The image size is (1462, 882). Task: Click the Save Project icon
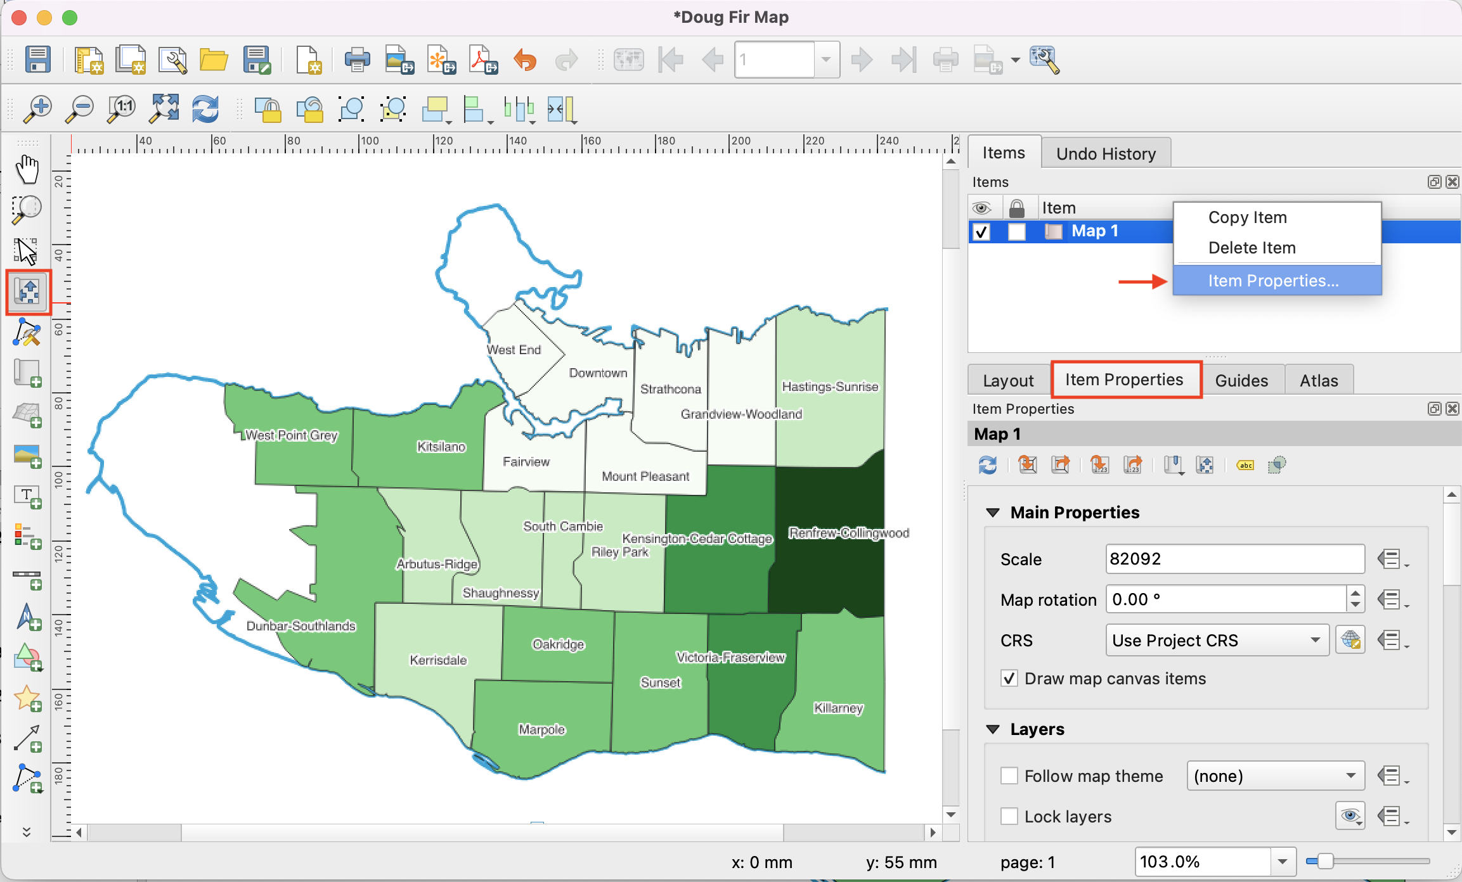(x=37, y=60)
